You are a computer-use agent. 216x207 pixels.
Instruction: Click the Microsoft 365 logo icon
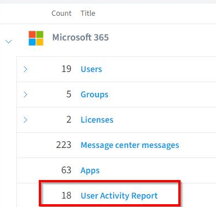pos(36,38)
